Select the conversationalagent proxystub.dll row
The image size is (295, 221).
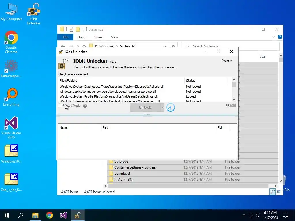coord(145,92)
